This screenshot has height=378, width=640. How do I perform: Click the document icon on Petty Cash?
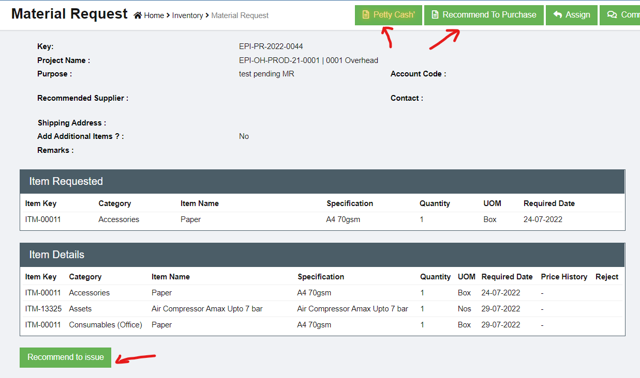(x=366, y=14)
